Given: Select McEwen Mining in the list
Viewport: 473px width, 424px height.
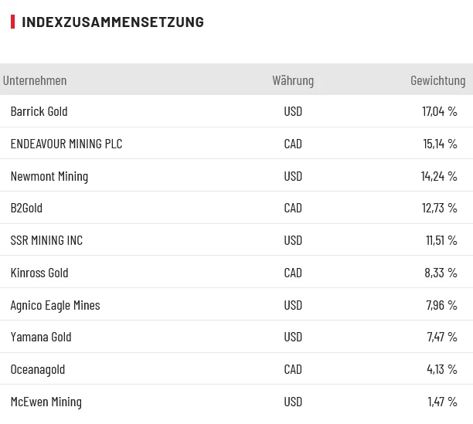Looking at the screenshot, I should (x=46, y=402).
